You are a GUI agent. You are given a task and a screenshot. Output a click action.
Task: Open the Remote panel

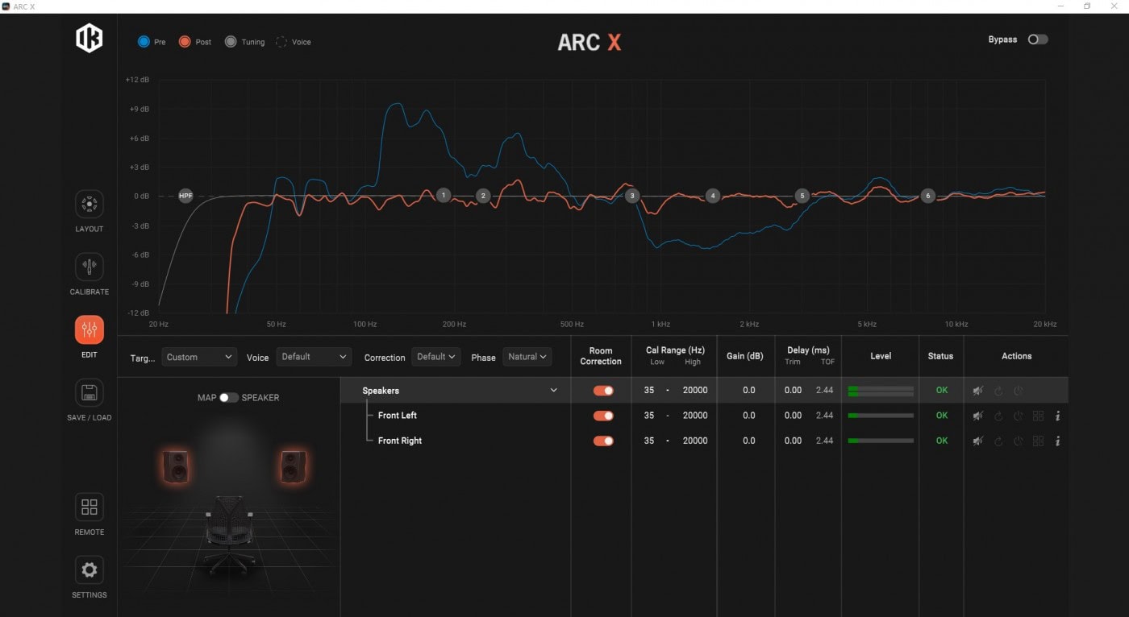pos(89,507)
